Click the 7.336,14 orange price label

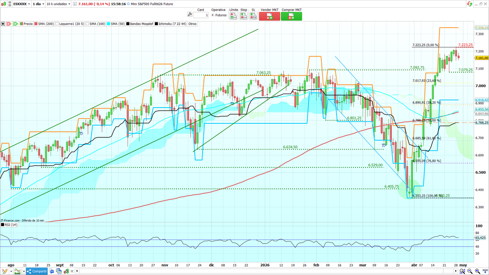482,27
